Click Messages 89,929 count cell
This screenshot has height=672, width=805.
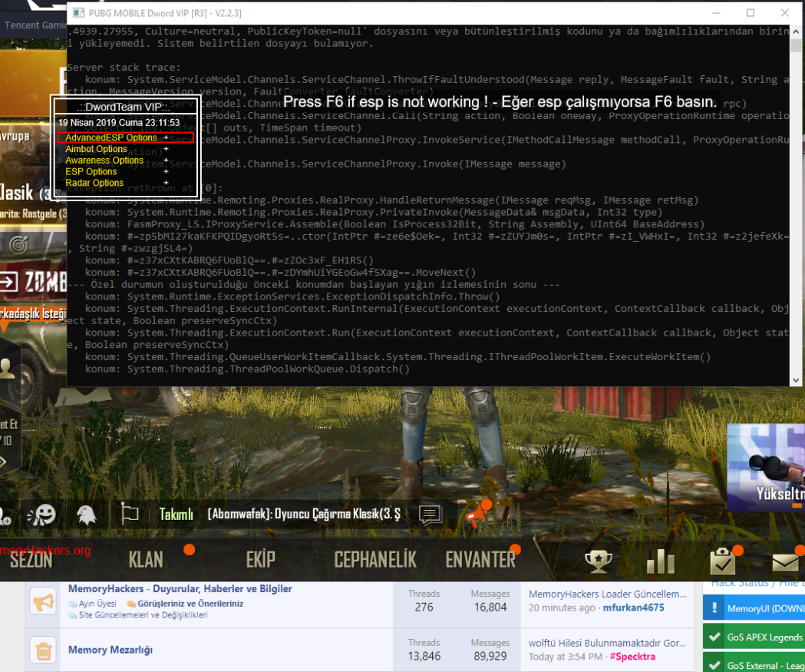pos(490,650)
